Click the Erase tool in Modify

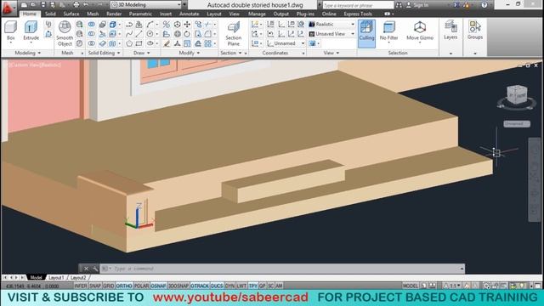click(167, 43)
